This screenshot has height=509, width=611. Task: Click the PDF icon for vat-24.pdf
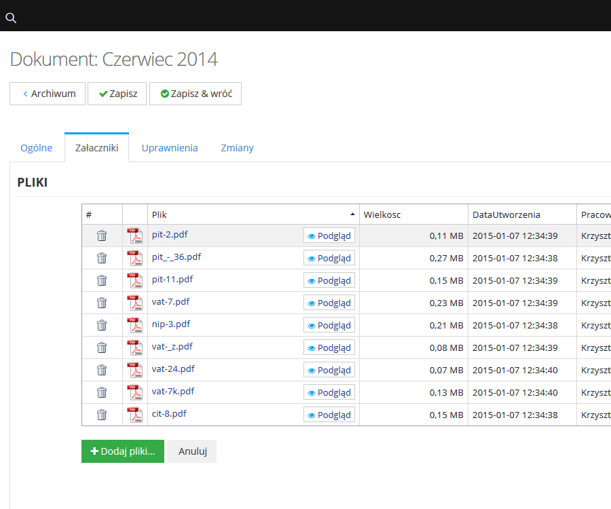click(135, 370)
